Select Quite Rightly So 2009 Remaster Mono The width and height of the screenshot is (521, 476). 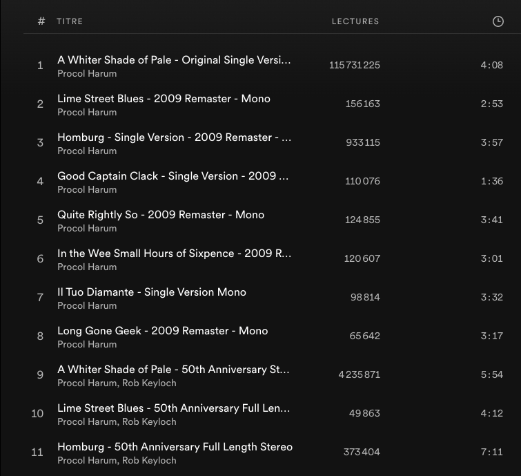pos(161,215)
